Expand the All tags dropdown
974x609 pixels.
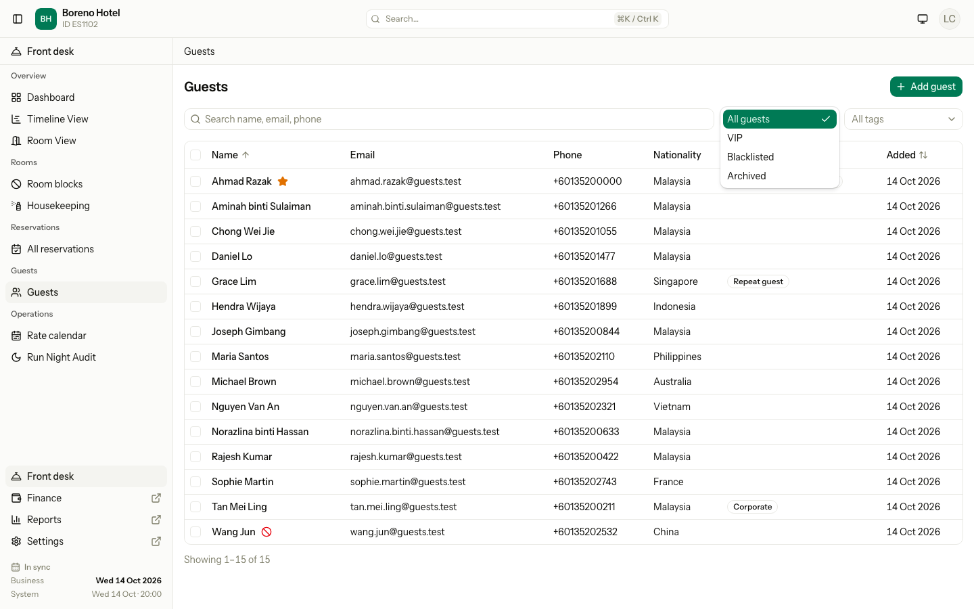point(903,119)
